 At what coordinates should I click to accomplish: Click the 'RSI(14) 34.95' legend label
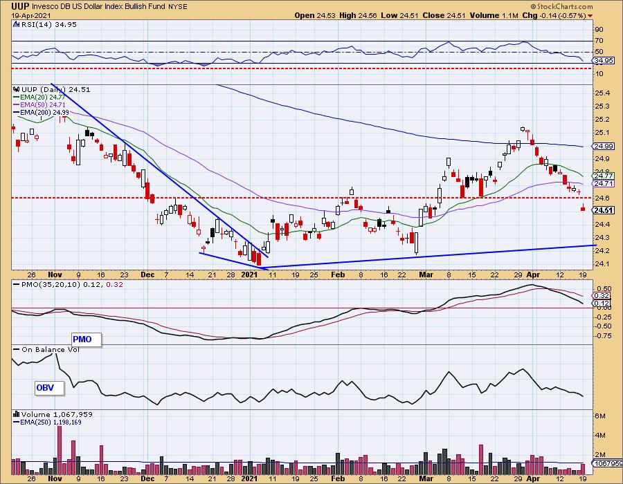pyautogui.click(x=48, y=24)
